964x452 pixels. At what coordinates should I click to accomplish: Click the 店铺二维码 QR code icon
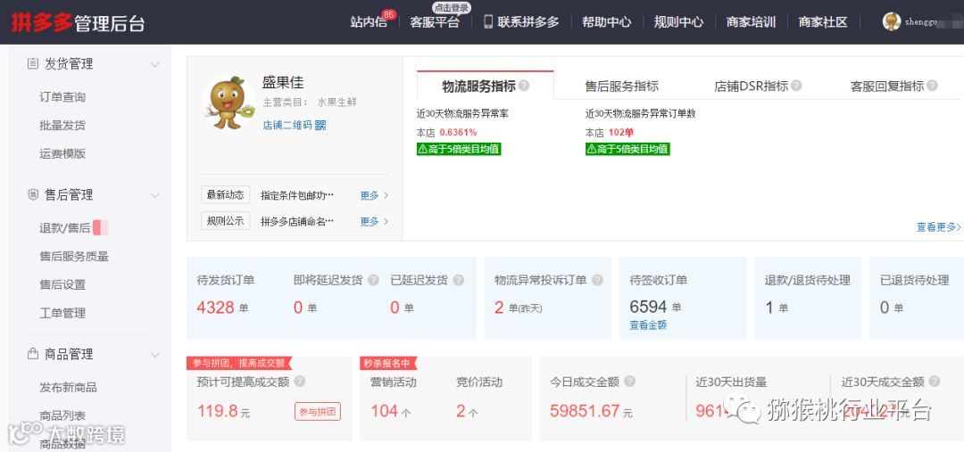320,126
